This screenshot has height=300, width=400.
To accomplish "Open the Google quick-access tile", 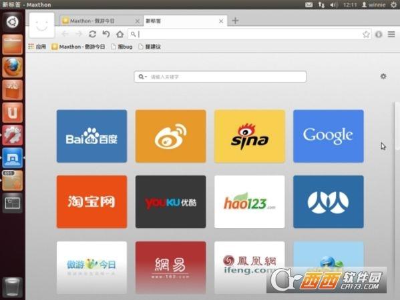I will click(329, 136).
